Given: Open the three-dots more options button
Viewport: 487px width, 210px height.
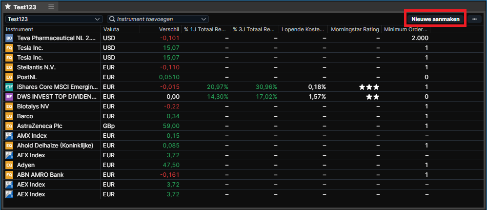Looking at the screenshot, I should click(x=474, y=19).
